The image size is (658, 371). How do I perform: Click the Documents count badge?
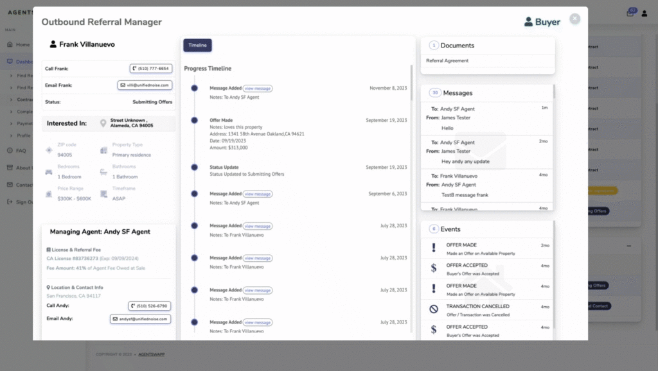(x=434, y=46)
